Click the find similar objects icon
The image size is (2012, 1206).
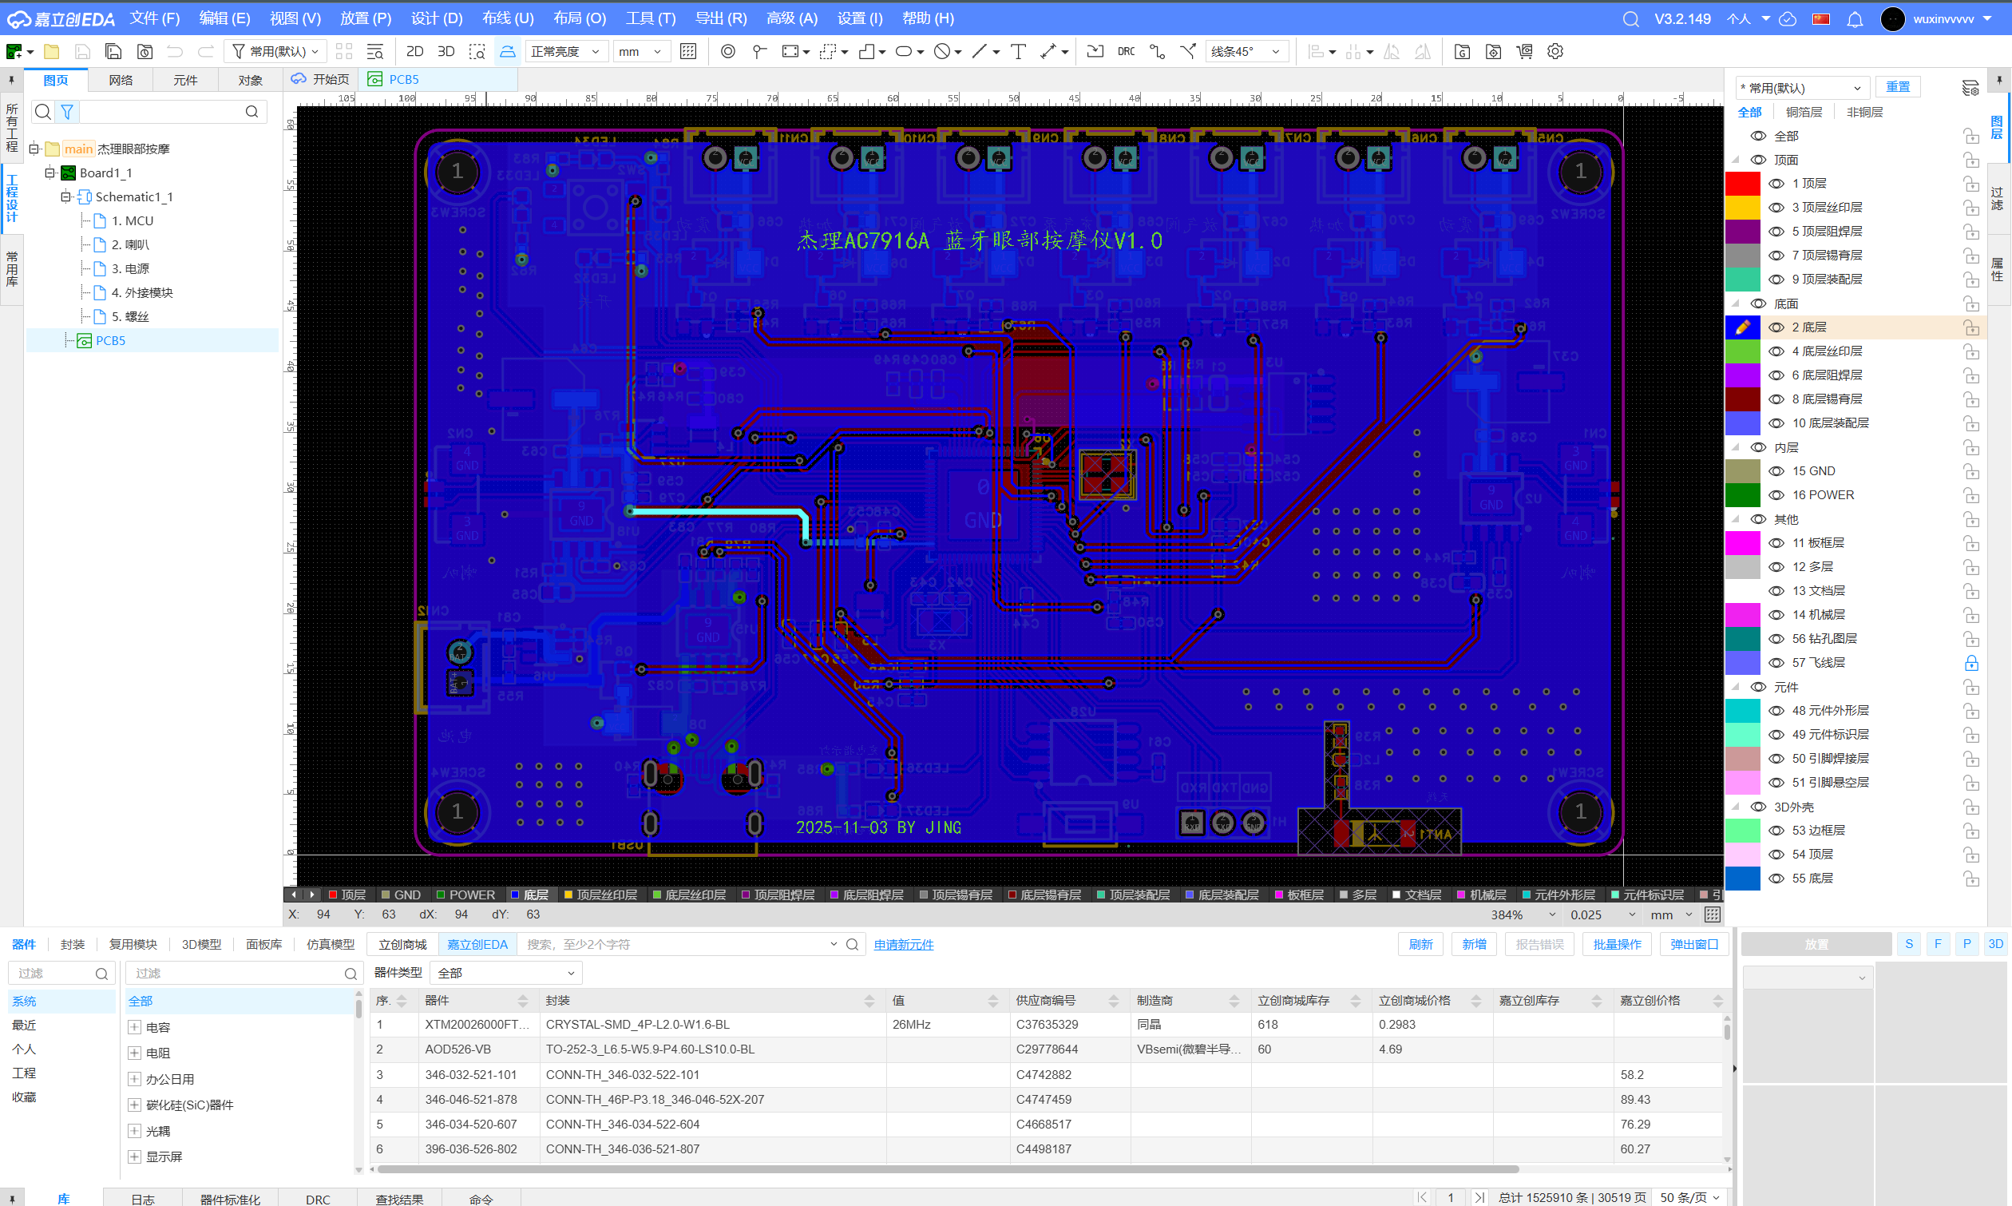(x=374, y=51)
